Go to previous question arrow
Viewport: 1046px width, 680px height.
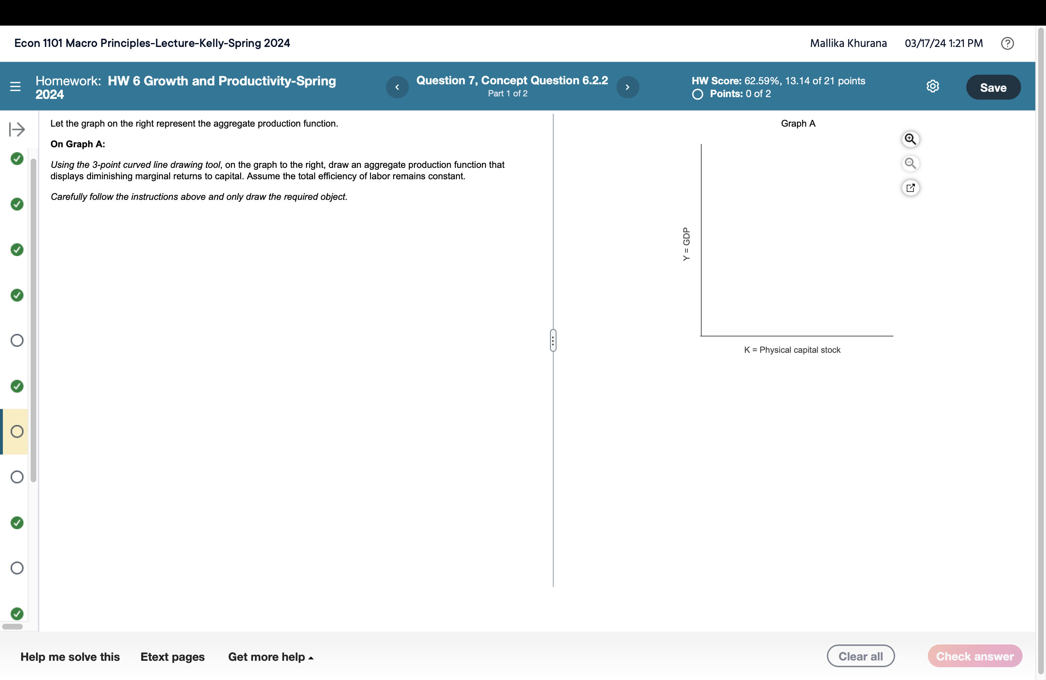coord(397,87)
